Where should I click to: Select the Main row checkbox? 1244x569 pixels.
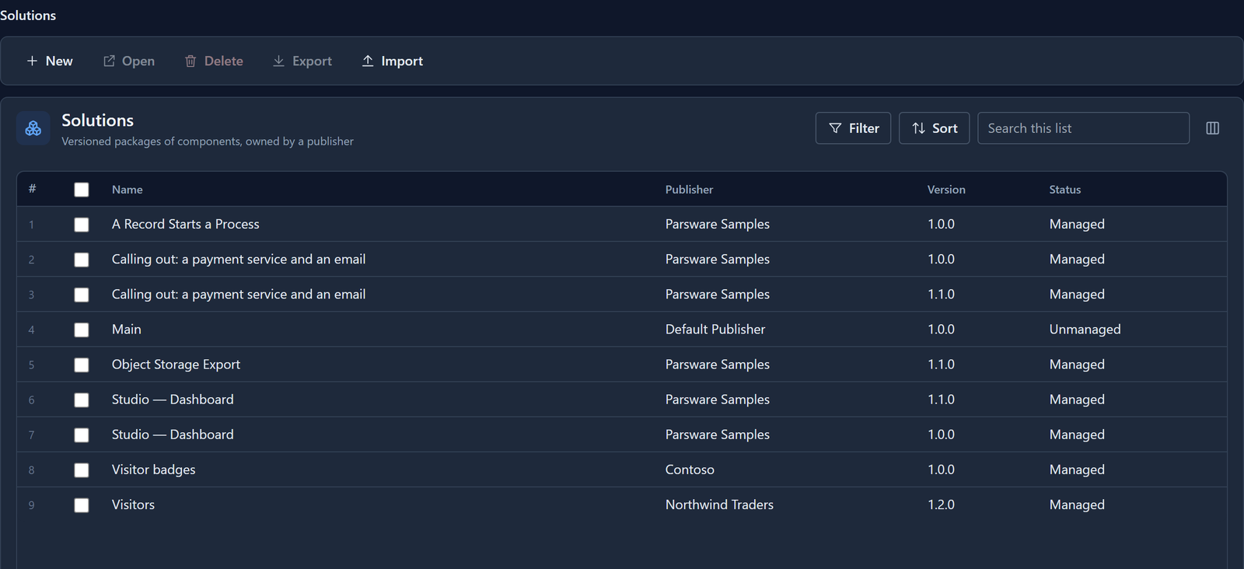pos(82,330)
